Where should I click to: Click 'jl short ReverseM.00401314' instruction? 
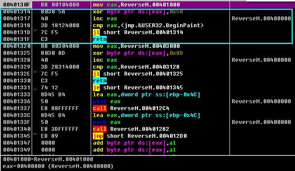pos(138,32)
